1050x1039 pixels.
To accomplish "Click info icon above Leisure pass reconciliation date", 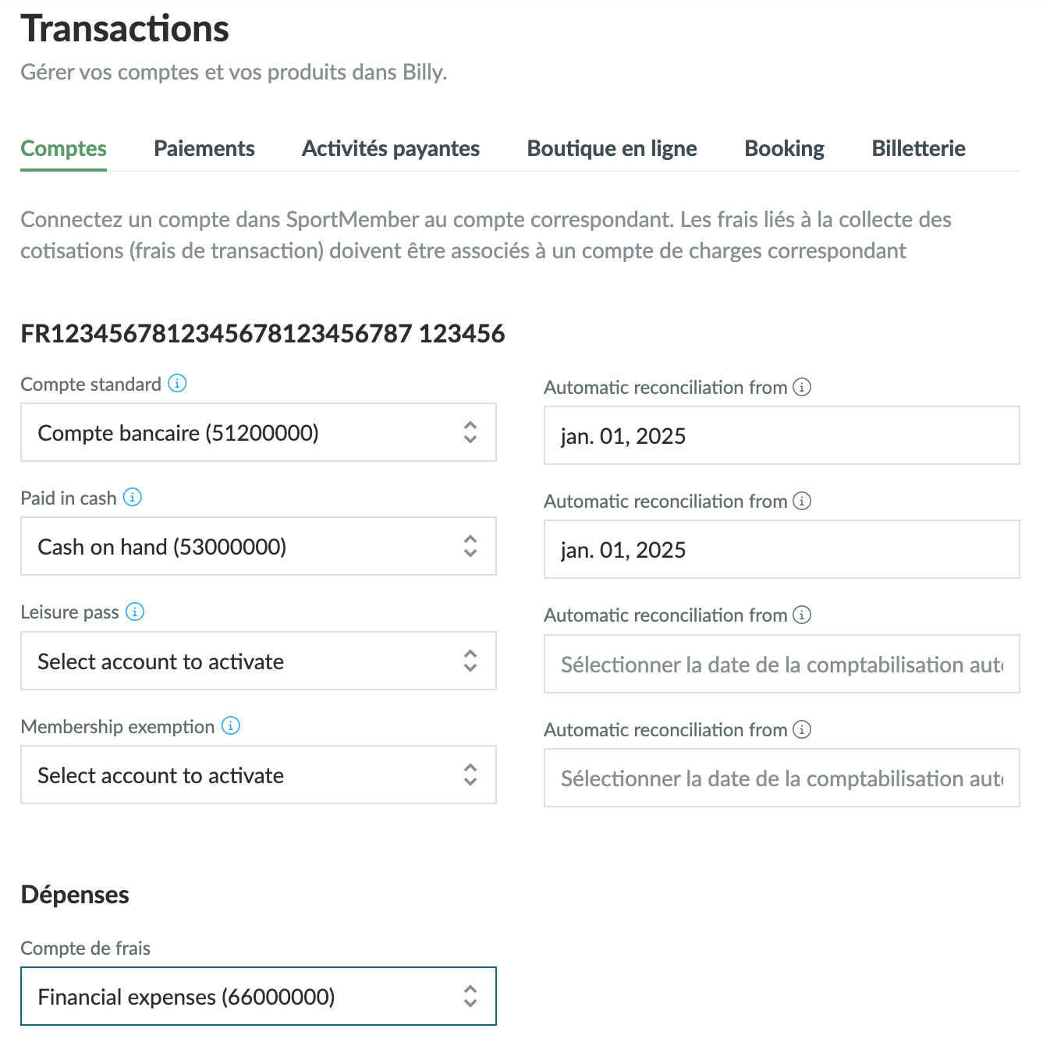I will (802, 615).
